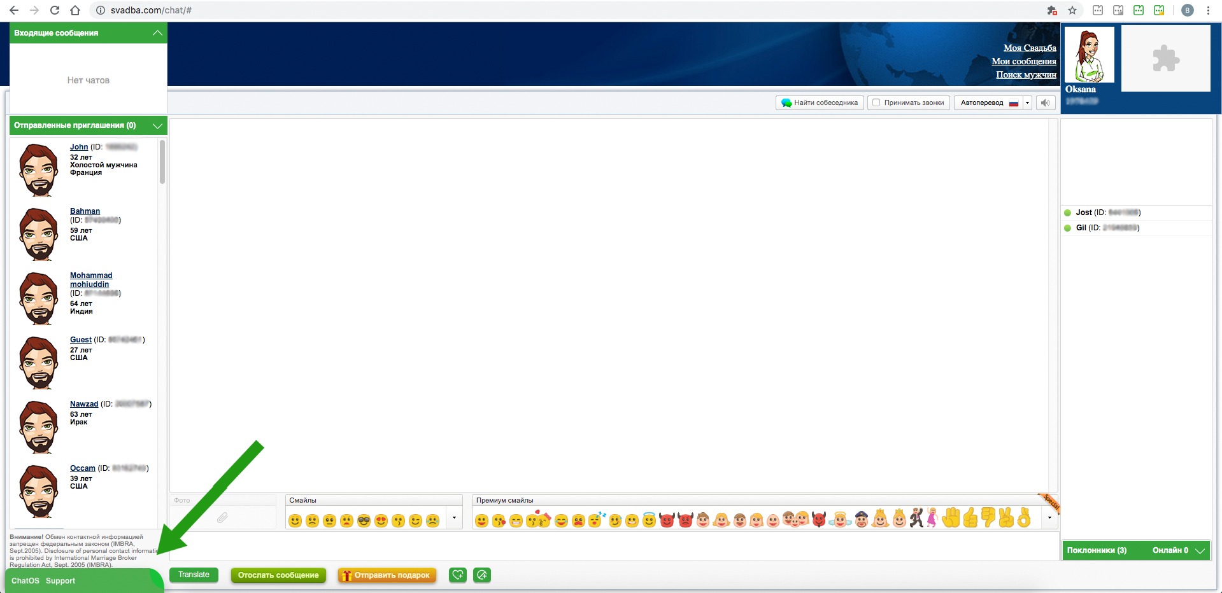Insert the dancing man premium smiley

point(916,518)
